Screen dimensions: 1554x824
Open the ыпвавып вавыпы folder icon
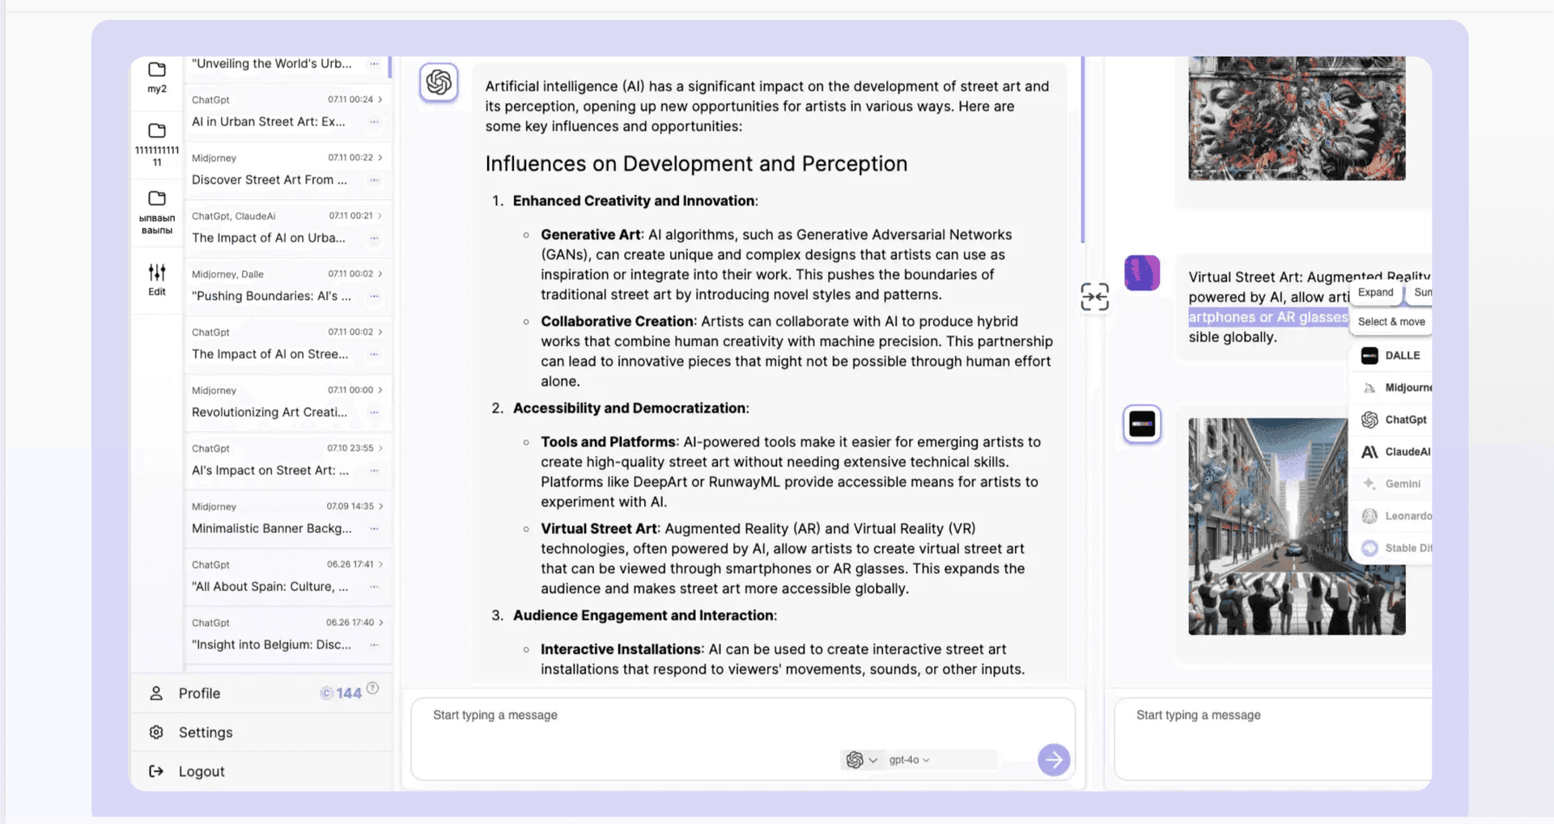pos(157,198)
